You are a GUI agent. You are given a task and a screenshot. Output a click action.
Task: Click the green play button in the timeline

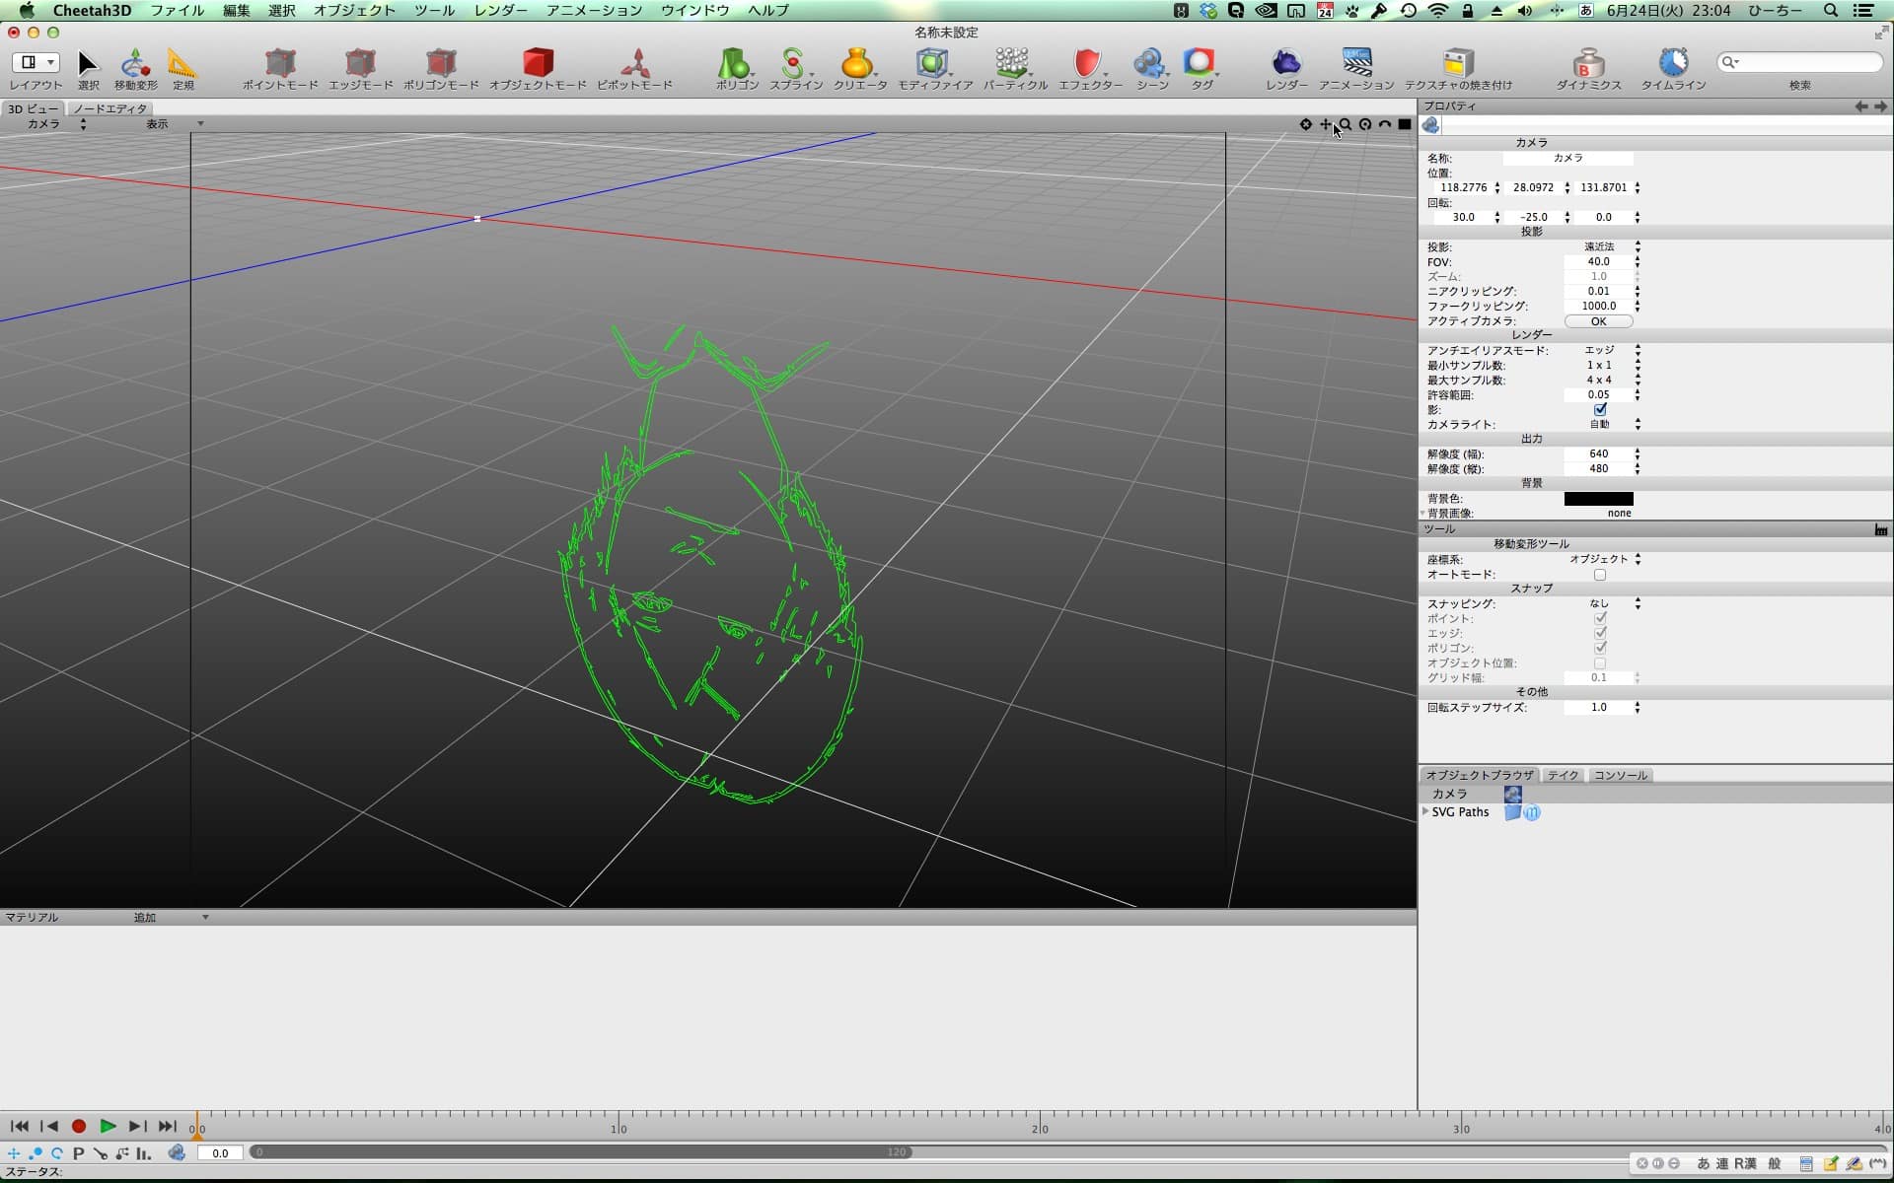coord(108,1126)
